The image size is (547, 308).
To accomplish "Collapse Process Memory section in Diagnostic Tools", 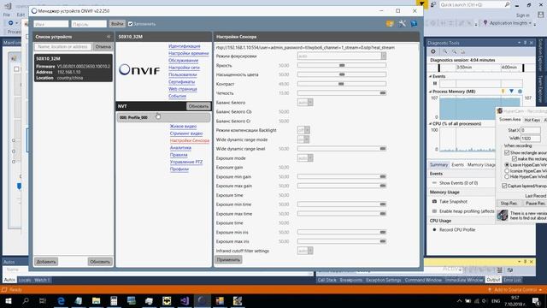I will 430,92.
